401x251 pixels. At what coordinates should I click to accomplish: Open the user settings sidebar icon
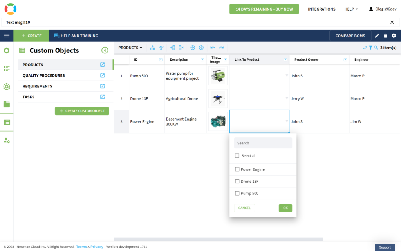7,141
